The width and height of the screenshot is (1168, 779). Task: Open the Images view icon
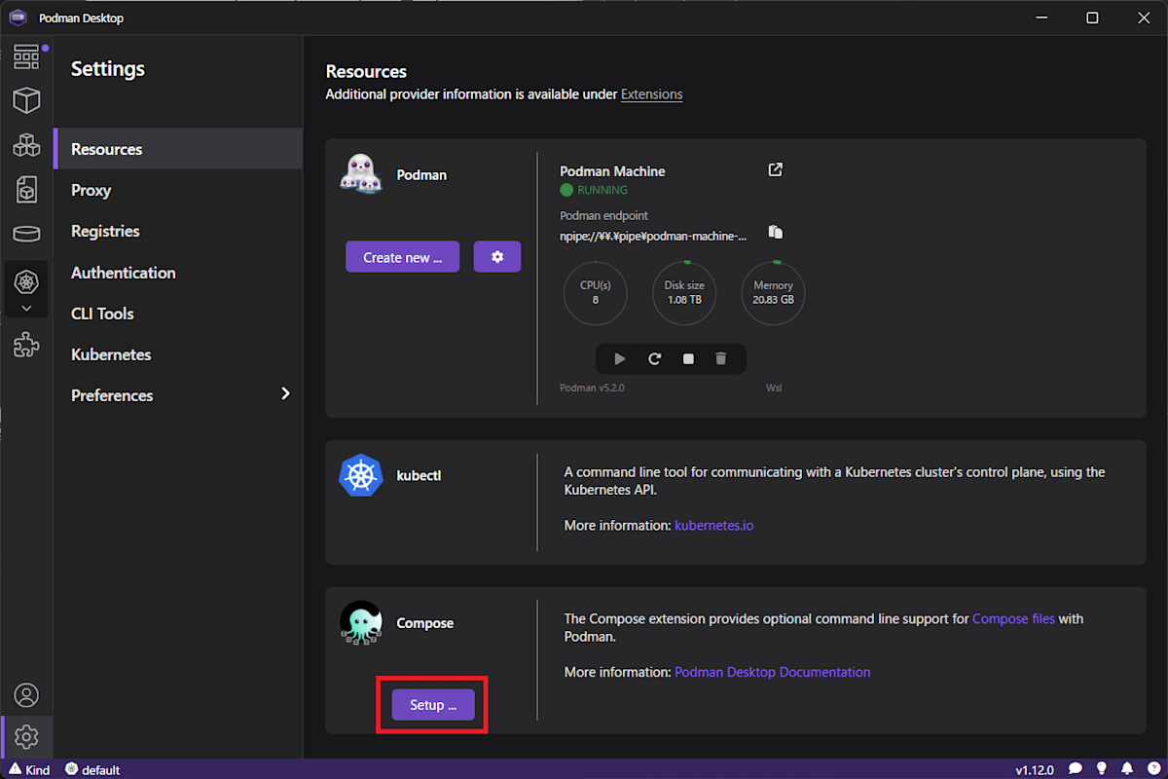26,189
